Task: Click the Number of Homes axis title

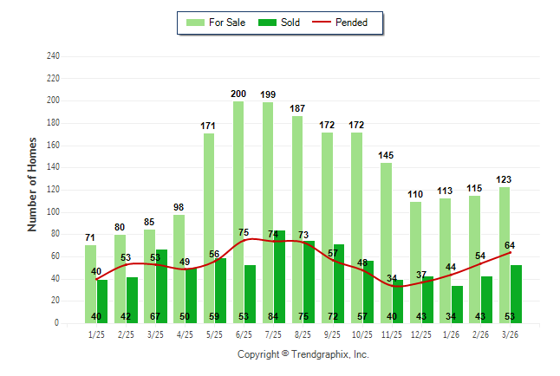Action: [x=33, y=184]
